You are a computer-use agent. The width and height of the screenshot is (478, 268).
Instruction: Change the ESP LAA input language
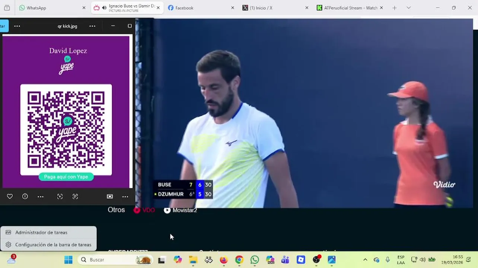pos(401,260)
